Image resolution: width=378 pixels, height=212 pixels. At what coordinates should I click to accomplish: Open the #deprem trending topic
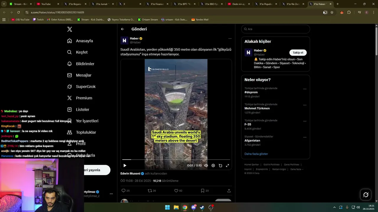click(x=251, y=92)
